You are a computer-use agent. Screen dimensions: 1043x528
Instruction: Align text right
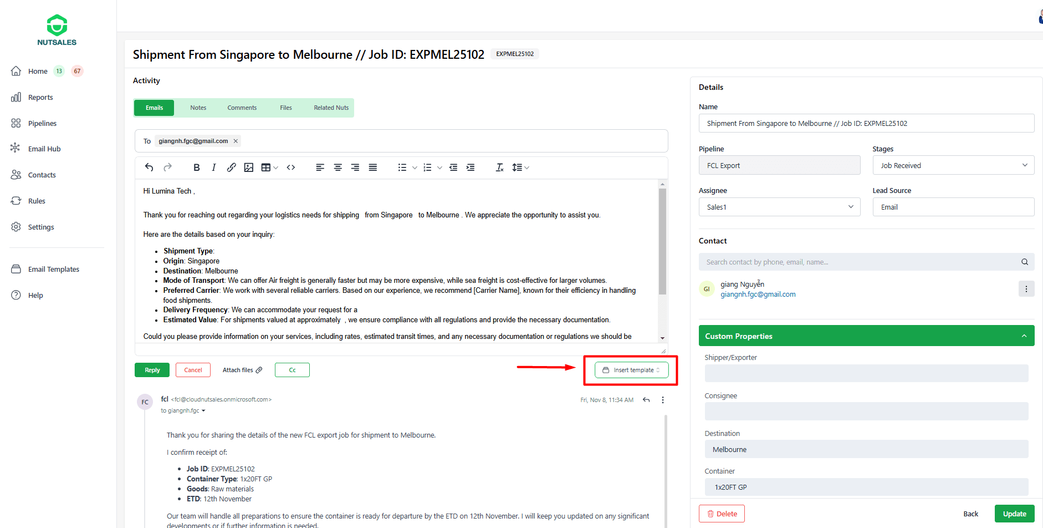coord(355,167)
